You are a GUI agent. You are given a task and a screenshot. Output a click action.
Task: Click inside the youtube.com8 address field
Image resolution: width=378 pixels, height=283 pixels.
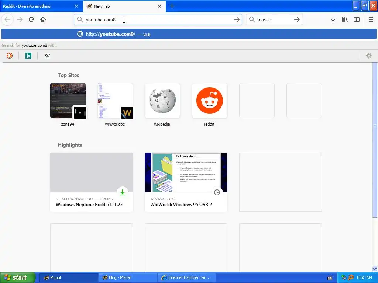pos(158,20)
